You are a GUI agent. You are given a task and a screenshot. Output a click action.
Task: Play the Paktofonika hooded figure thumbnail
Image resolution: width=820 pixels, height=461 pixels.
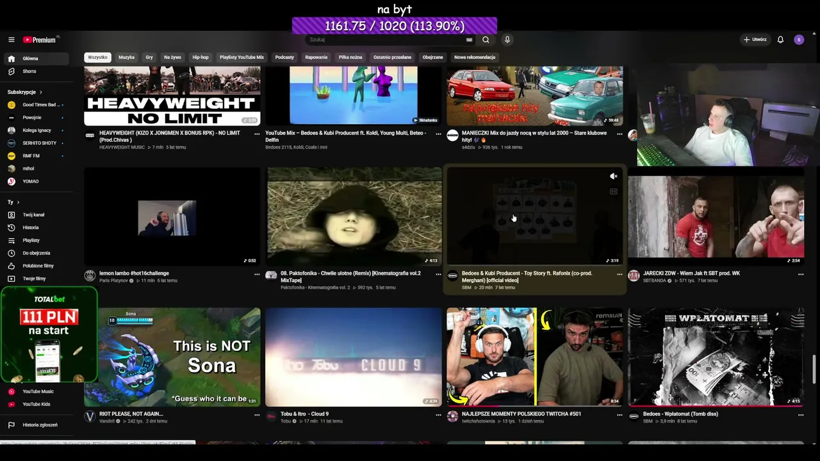[354, 216]
